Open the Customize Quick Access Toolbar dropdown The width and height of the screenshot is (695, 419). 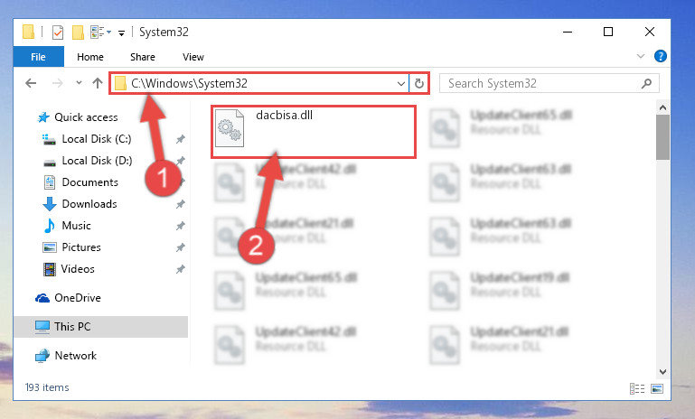[121, 33]
